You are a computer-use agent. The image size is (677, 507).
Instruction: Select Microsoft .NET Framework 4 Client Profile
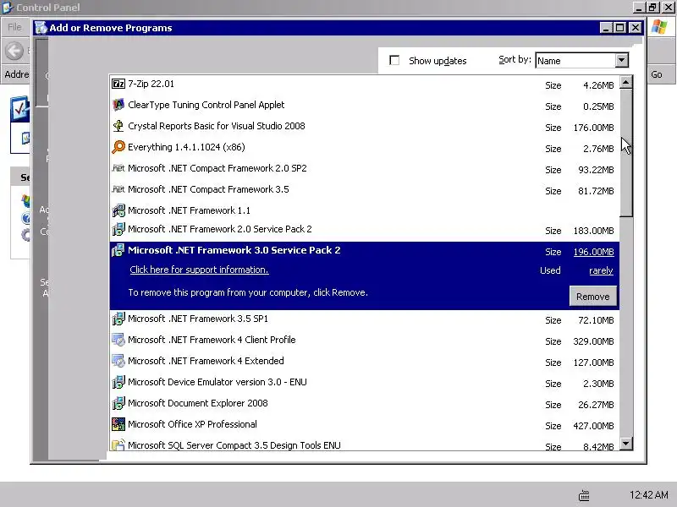click(x=365, y=341)
